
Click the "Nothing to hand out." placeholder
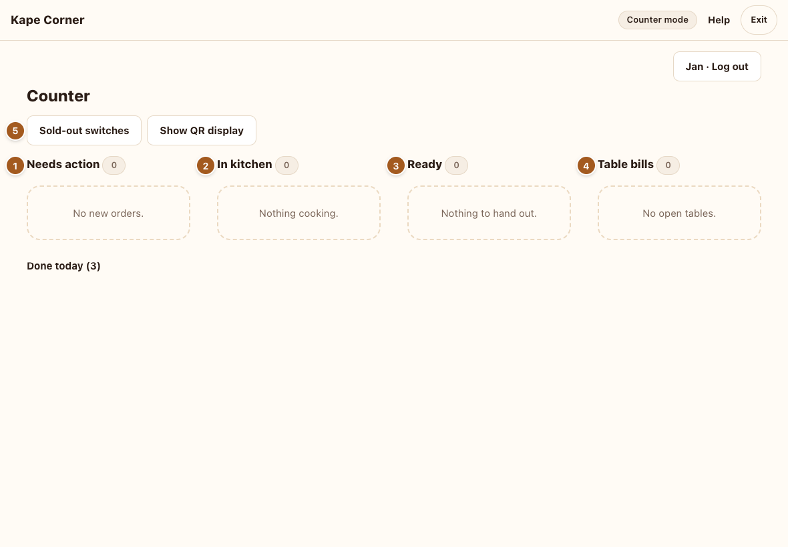(489, 213)
